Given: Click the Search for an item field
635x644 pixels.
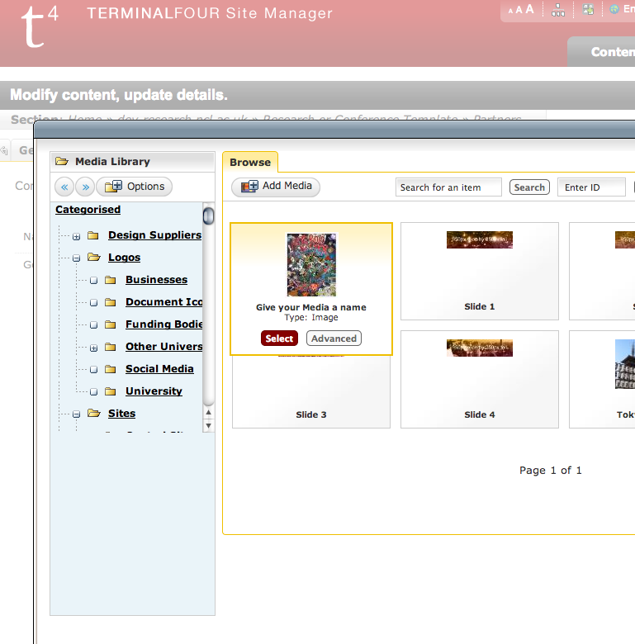Looking at the screenshot, I should coord(448,187).
